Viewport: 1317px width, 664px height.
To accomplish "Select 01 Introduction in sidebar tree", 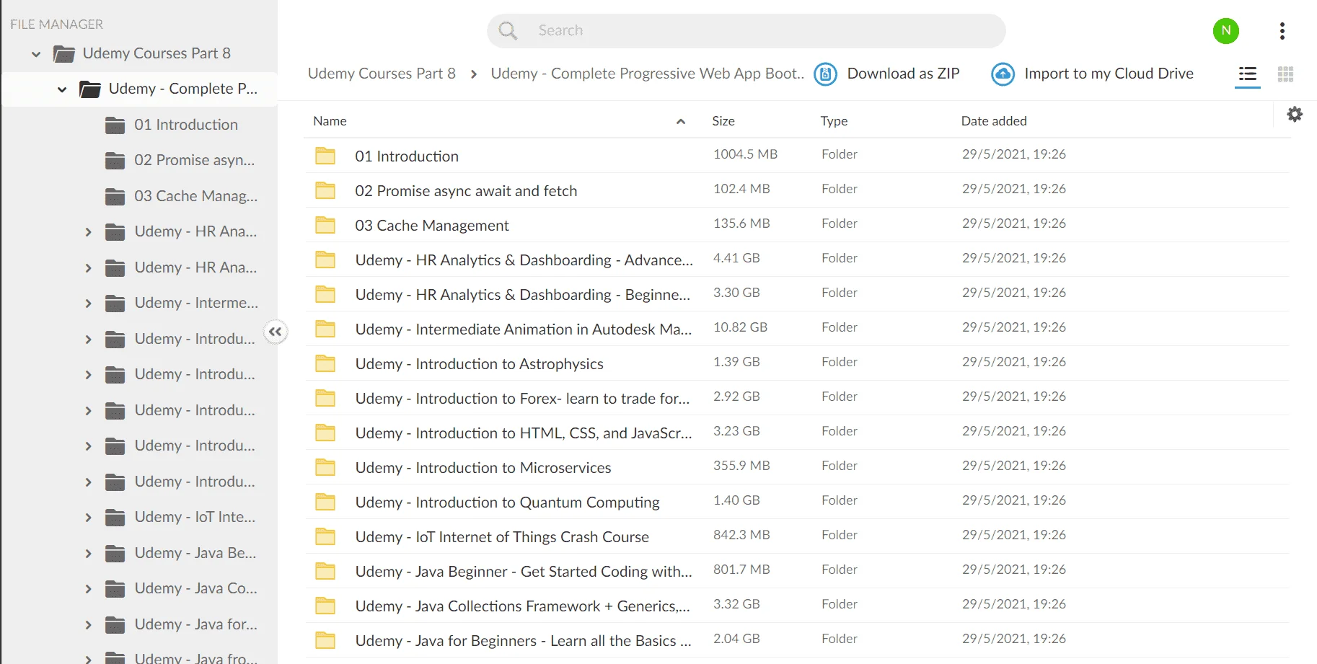I will (186, 125).
